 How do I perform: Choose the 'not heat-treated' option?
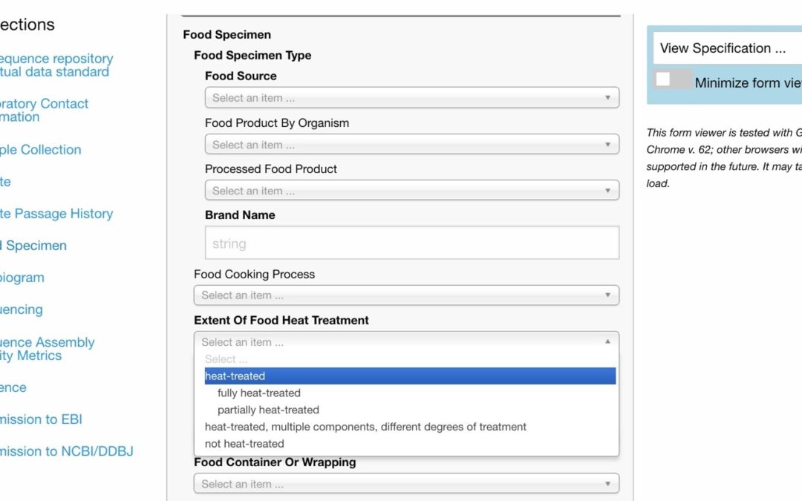244,444
